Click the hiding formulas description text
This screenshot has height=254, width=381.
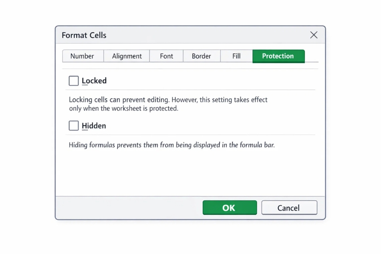171,145
